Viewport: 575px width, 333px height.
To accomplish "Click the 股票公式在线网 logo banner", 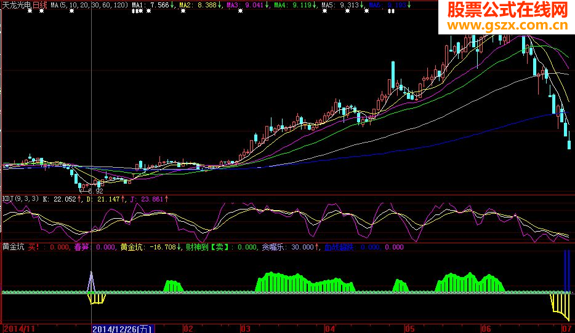I will (x=506, y=10).
